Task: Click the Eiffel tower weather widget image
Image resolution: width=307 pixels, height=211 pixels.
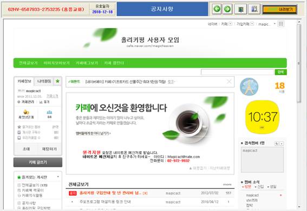Action: [249, 87]
